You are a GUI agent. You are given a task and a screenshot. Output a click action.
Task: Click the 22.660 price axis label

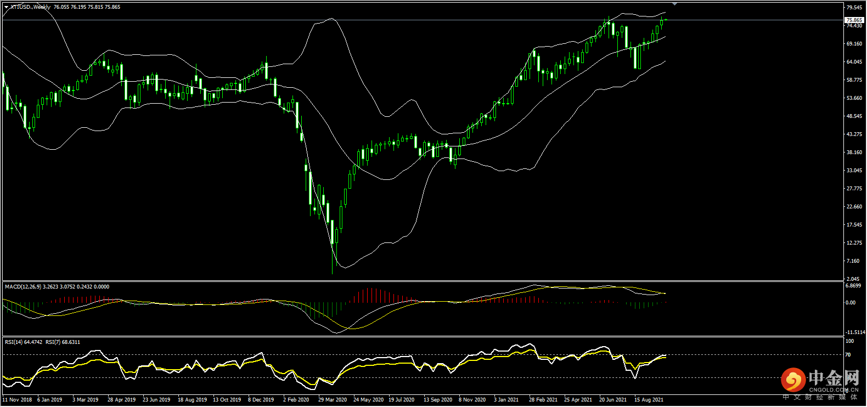tap(854, 207)
